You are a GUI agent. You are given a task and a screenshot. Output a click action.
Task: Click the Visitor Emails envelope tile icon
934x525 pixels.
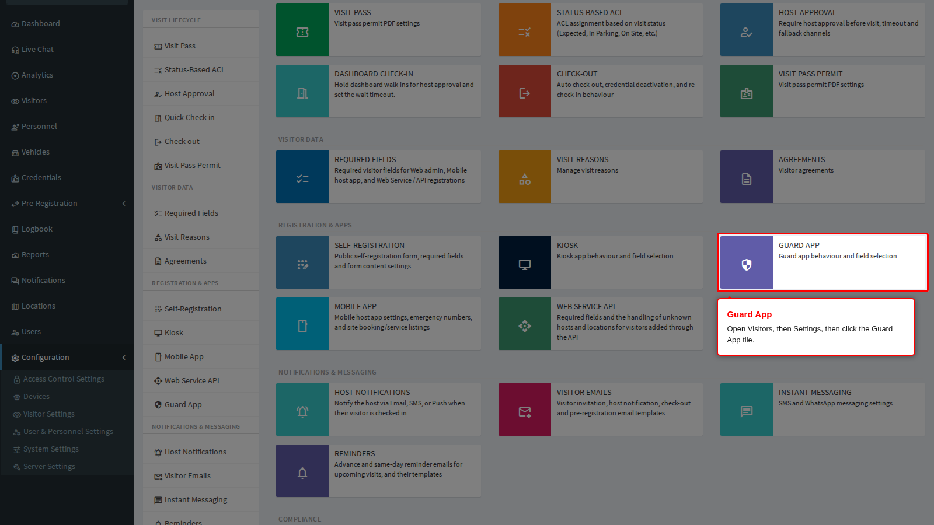[525, 409]
